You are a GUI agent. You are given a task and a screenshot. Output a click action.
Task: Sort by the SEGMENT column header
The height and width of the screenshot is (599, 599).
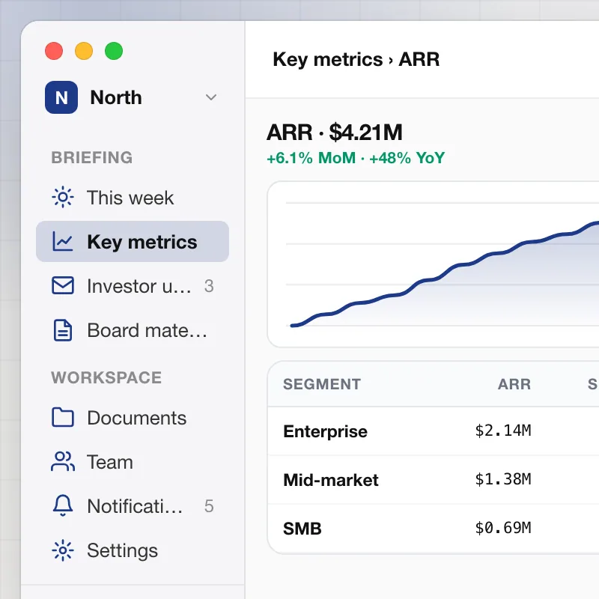pyautogui.click(x=322, y=384)
